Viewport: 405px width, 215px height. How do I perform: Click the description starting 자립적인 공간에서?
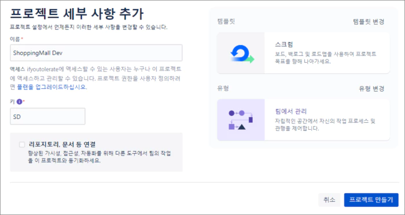pos(325,125)
